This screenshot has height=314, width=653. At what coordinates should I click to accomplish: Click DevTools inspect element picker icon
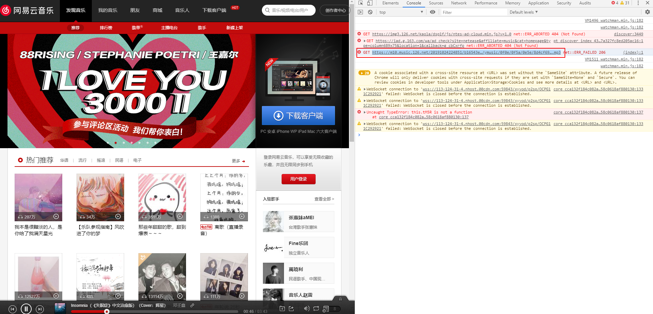pyautogui.click(x=361, y=3)
